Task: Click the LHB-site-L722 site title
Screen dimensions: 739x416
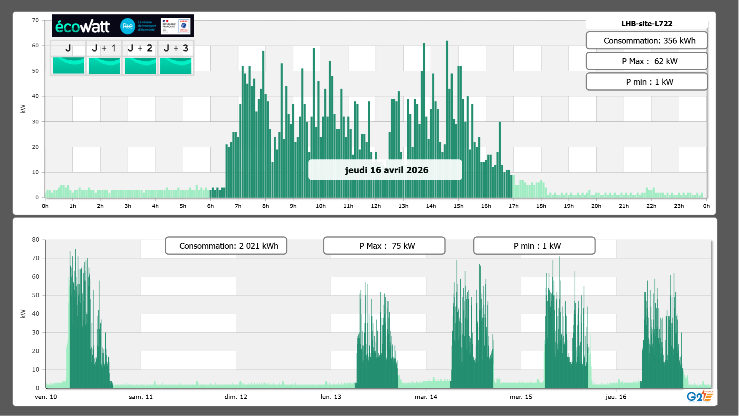Action: [x=647, y=24]
